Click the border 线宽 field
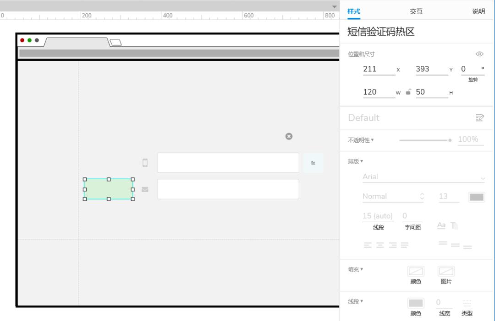Screen dimensions: 495x321 [444, 302]
